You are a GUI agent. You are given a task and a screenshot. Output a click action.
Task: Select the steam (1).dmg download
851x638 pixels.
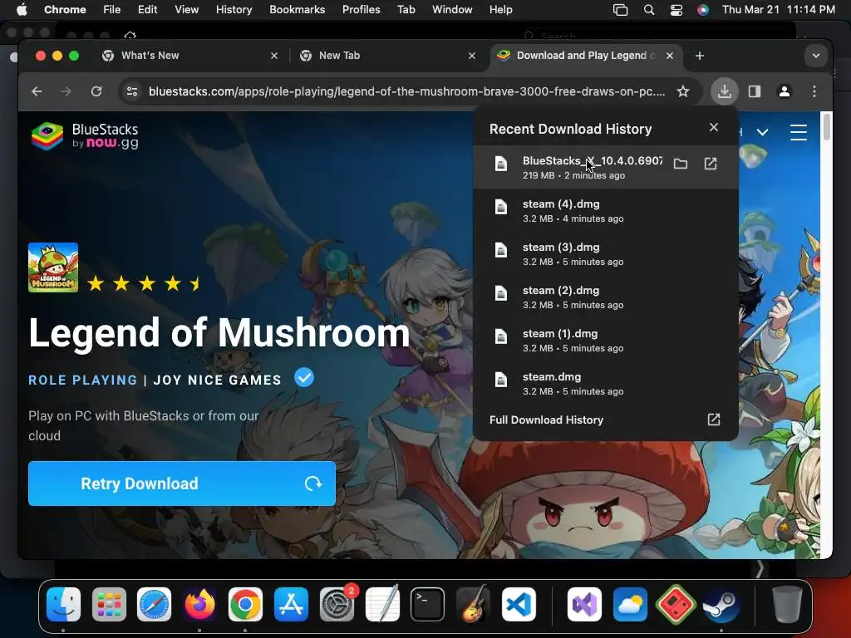point(606,340)
